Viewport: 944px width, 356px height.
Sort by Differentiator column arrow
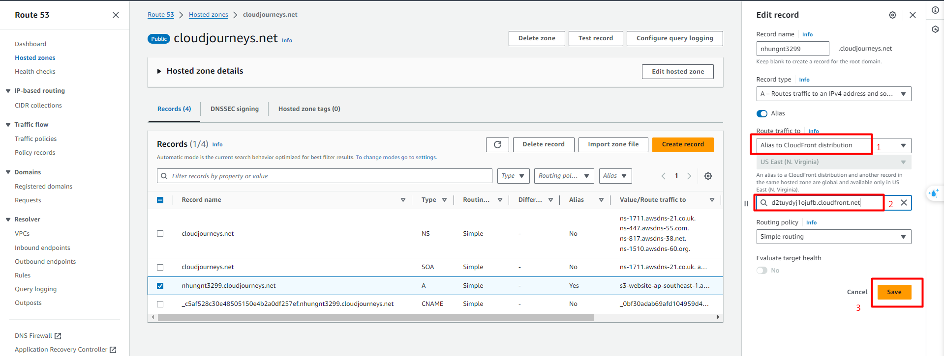[550, 200]
